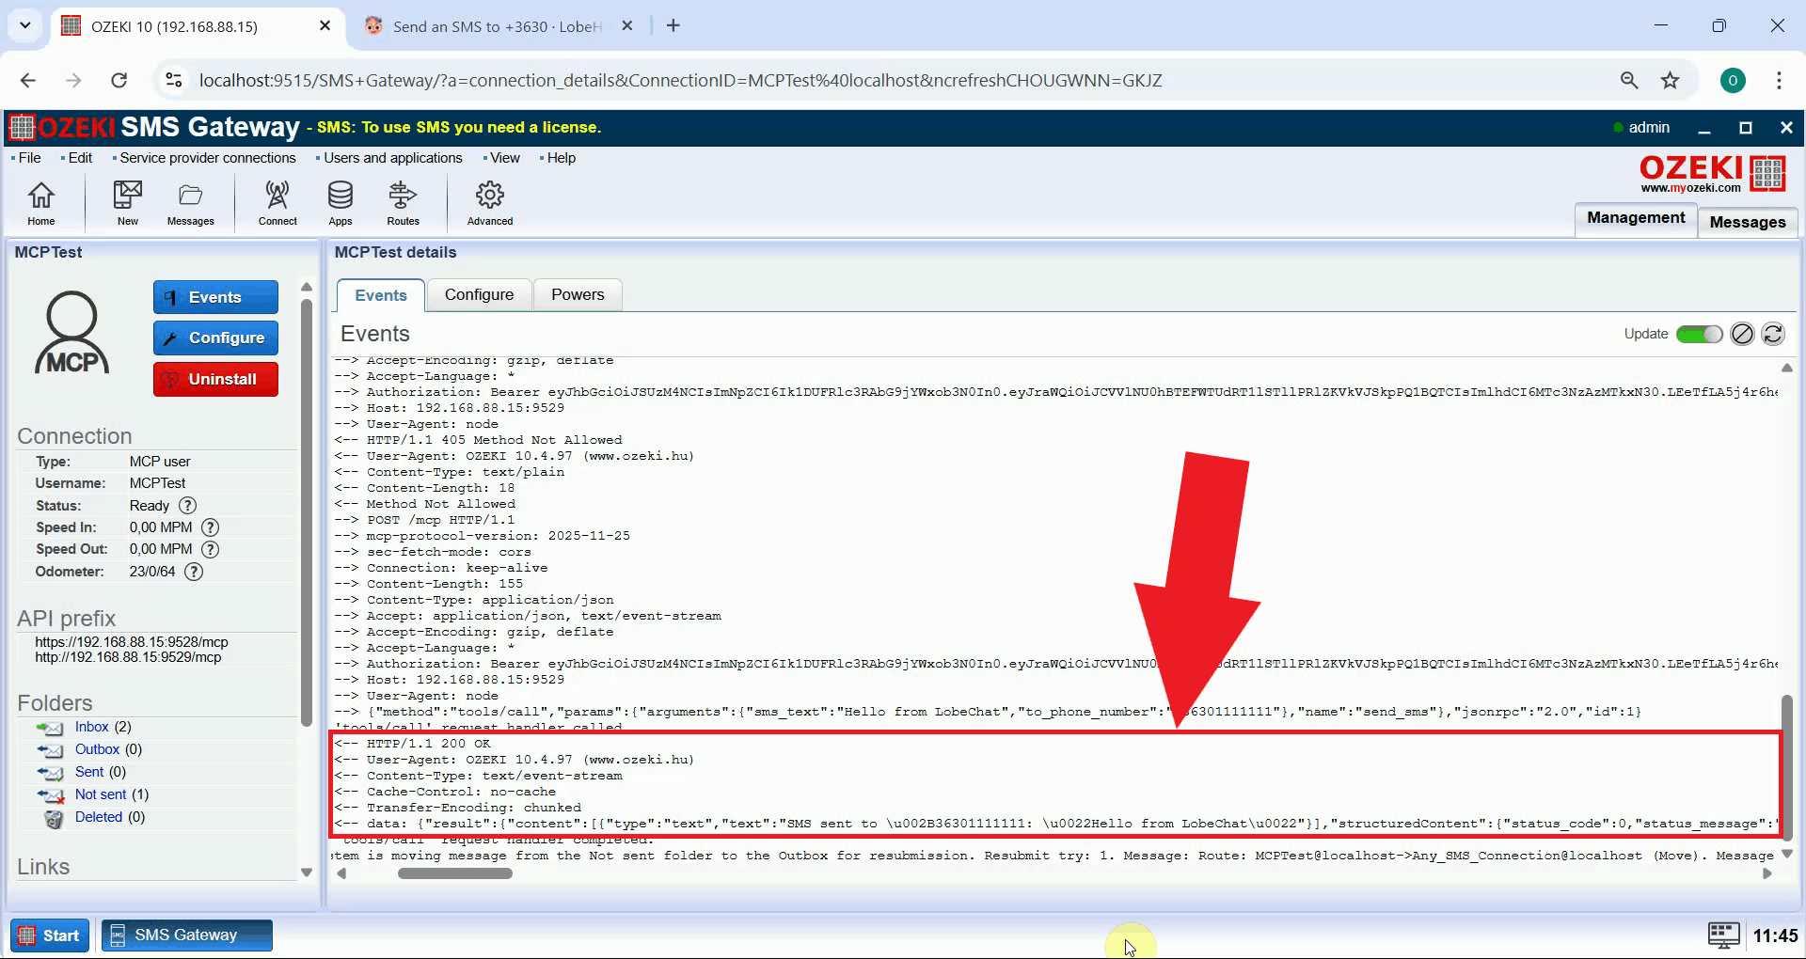Click the help icon next to Status
This screenshot has height=959, width=1806.
coord(188,506)
